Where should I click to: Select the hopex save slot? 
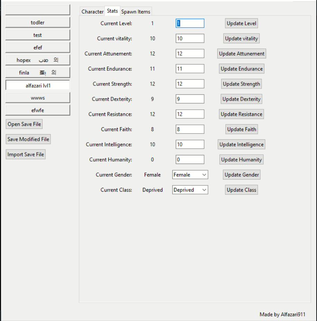38,60
